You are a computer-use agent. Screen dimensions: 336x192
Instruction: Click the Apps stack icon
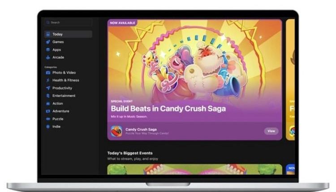click(48, 50)
